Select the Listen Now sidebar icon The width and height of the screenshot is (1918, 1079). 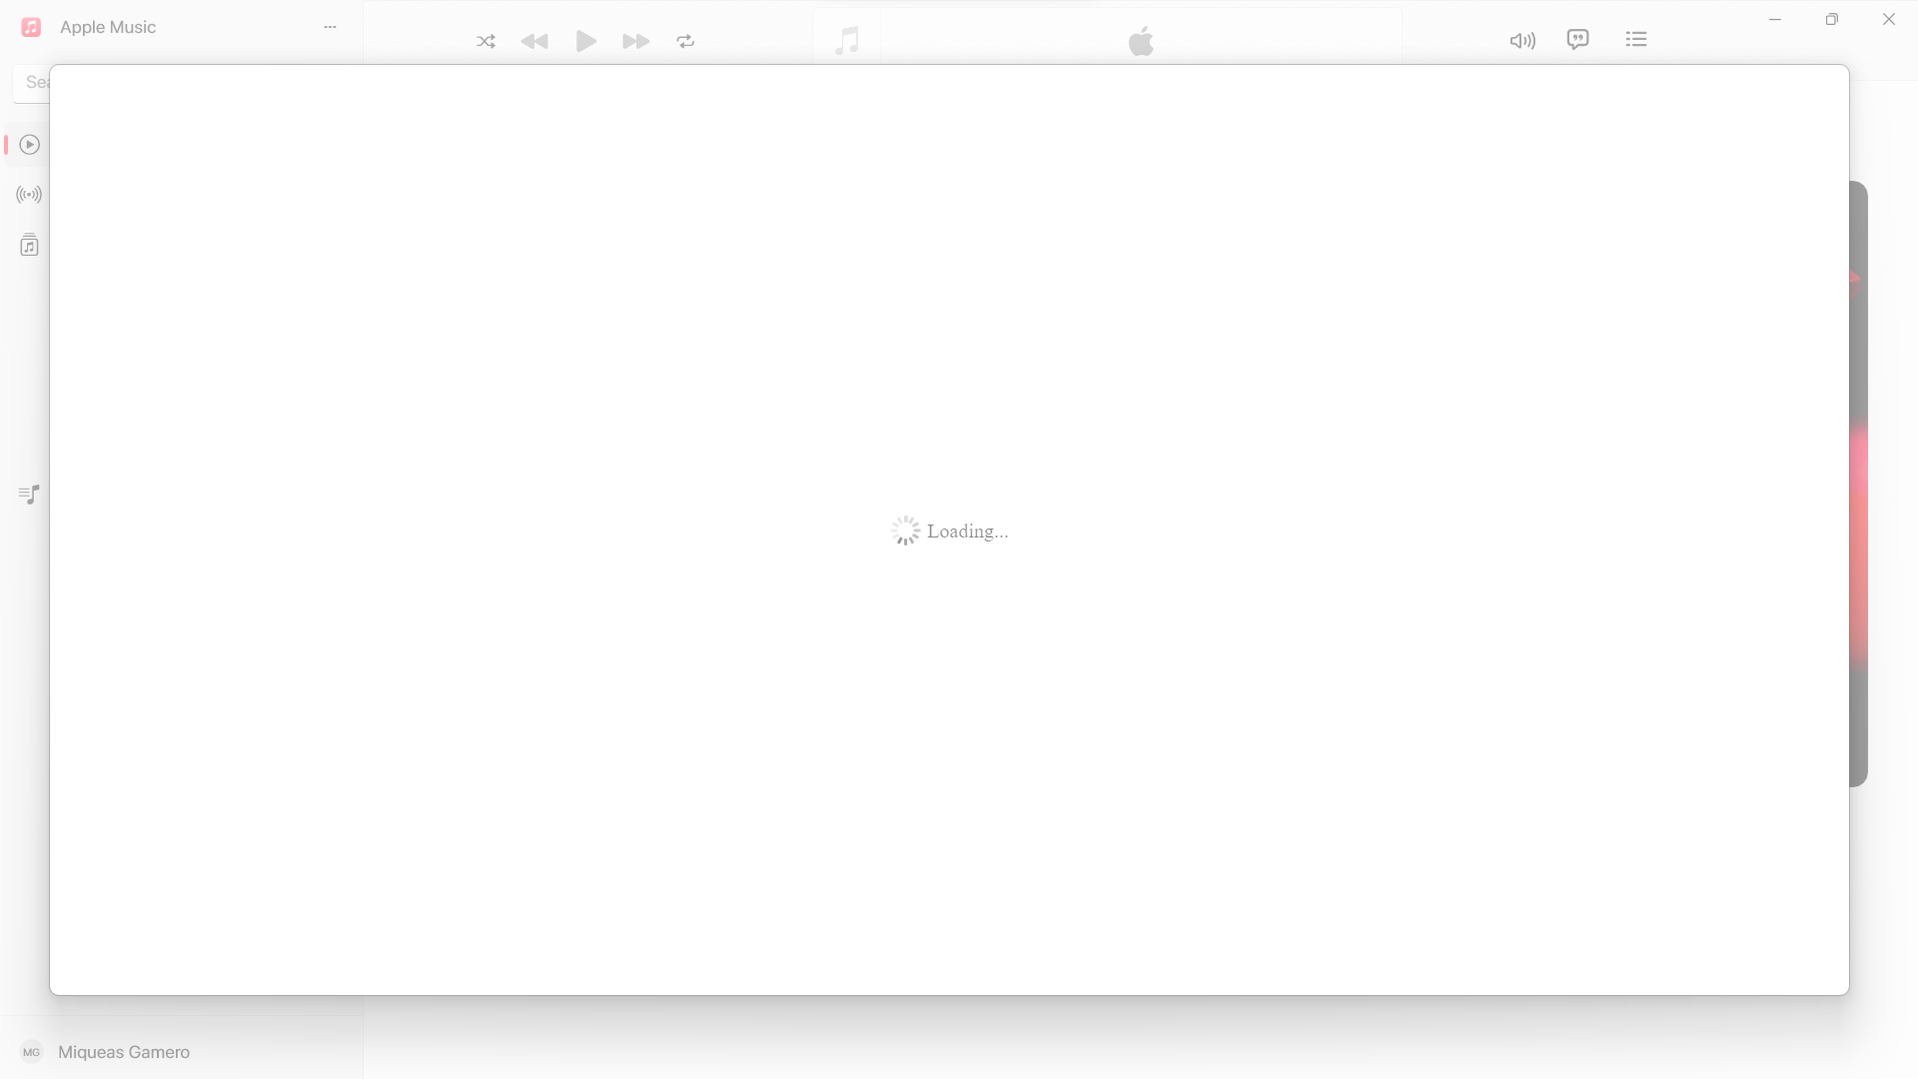[x=30, y=145]
